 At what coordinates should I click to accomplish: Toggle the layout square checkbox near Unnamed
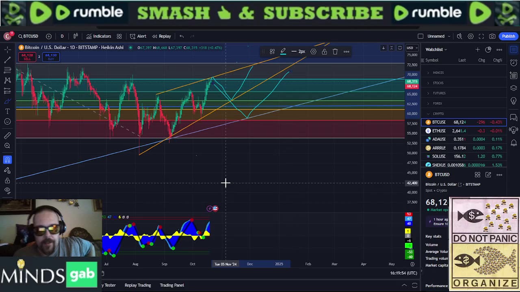[420, 36]
